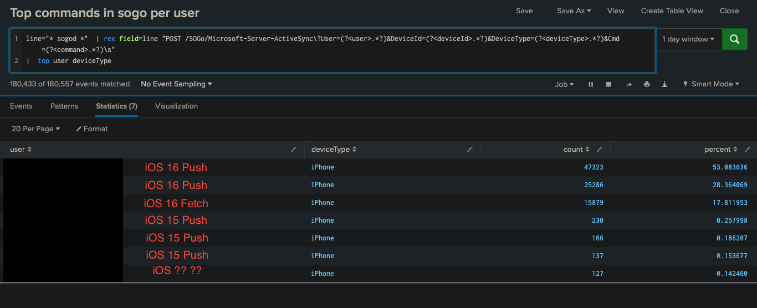757x308 pixels.
Task: Switch to the Events tab
Action: [21, 106]
